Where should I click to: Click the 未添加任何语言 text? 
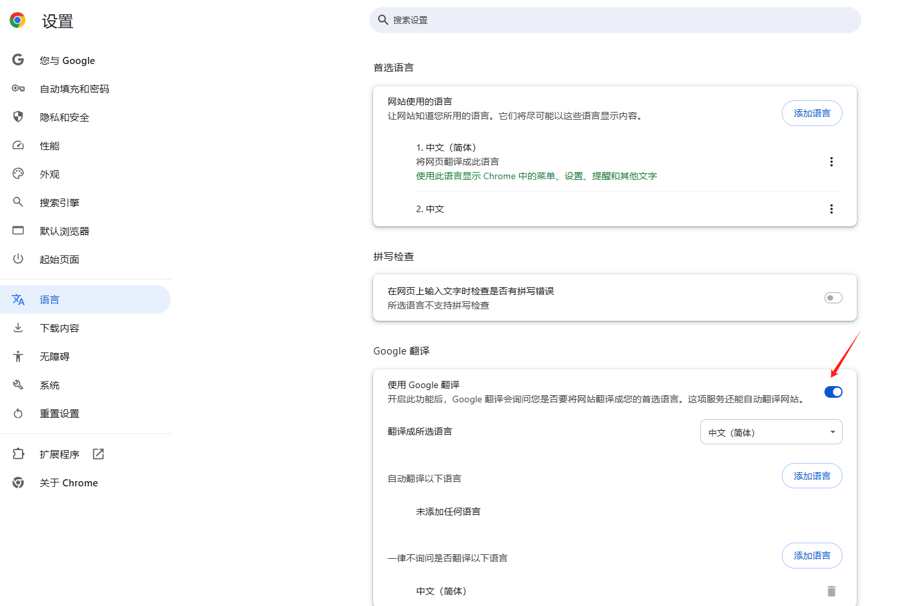[448, 512]
